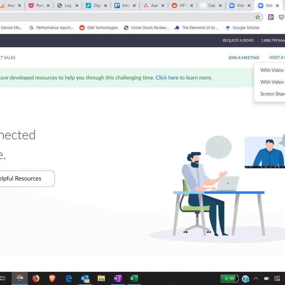The image size is (285, 285).
Task: Bookmark this page with the star icon
Action: [x=258, y=17]
